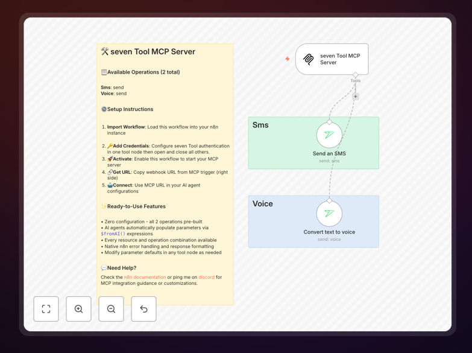The height and width of the screenshot is (353, 472).
Task: Click the Zero configuration bullet line
Action: coord(152,221)
